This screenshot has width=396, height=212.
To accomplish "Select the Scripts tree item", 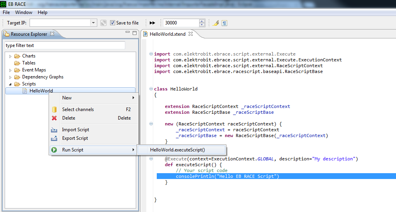I will click(29, 84).
